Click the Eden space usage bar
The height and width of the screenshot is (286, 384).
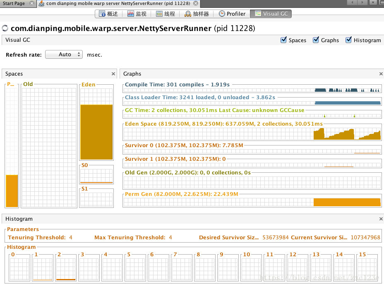(x=96, y=132)
